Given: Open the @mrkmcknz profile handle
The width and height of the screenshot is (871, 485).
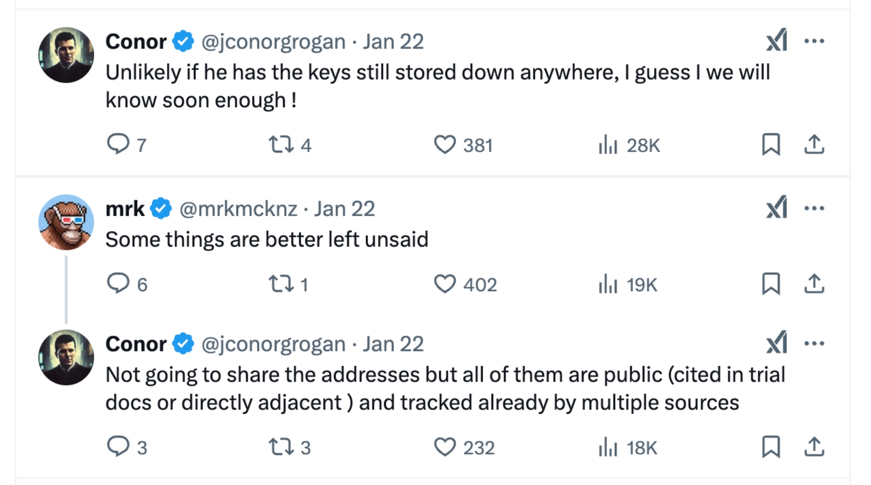Looking at the screenshot, I should pos(238,209).
